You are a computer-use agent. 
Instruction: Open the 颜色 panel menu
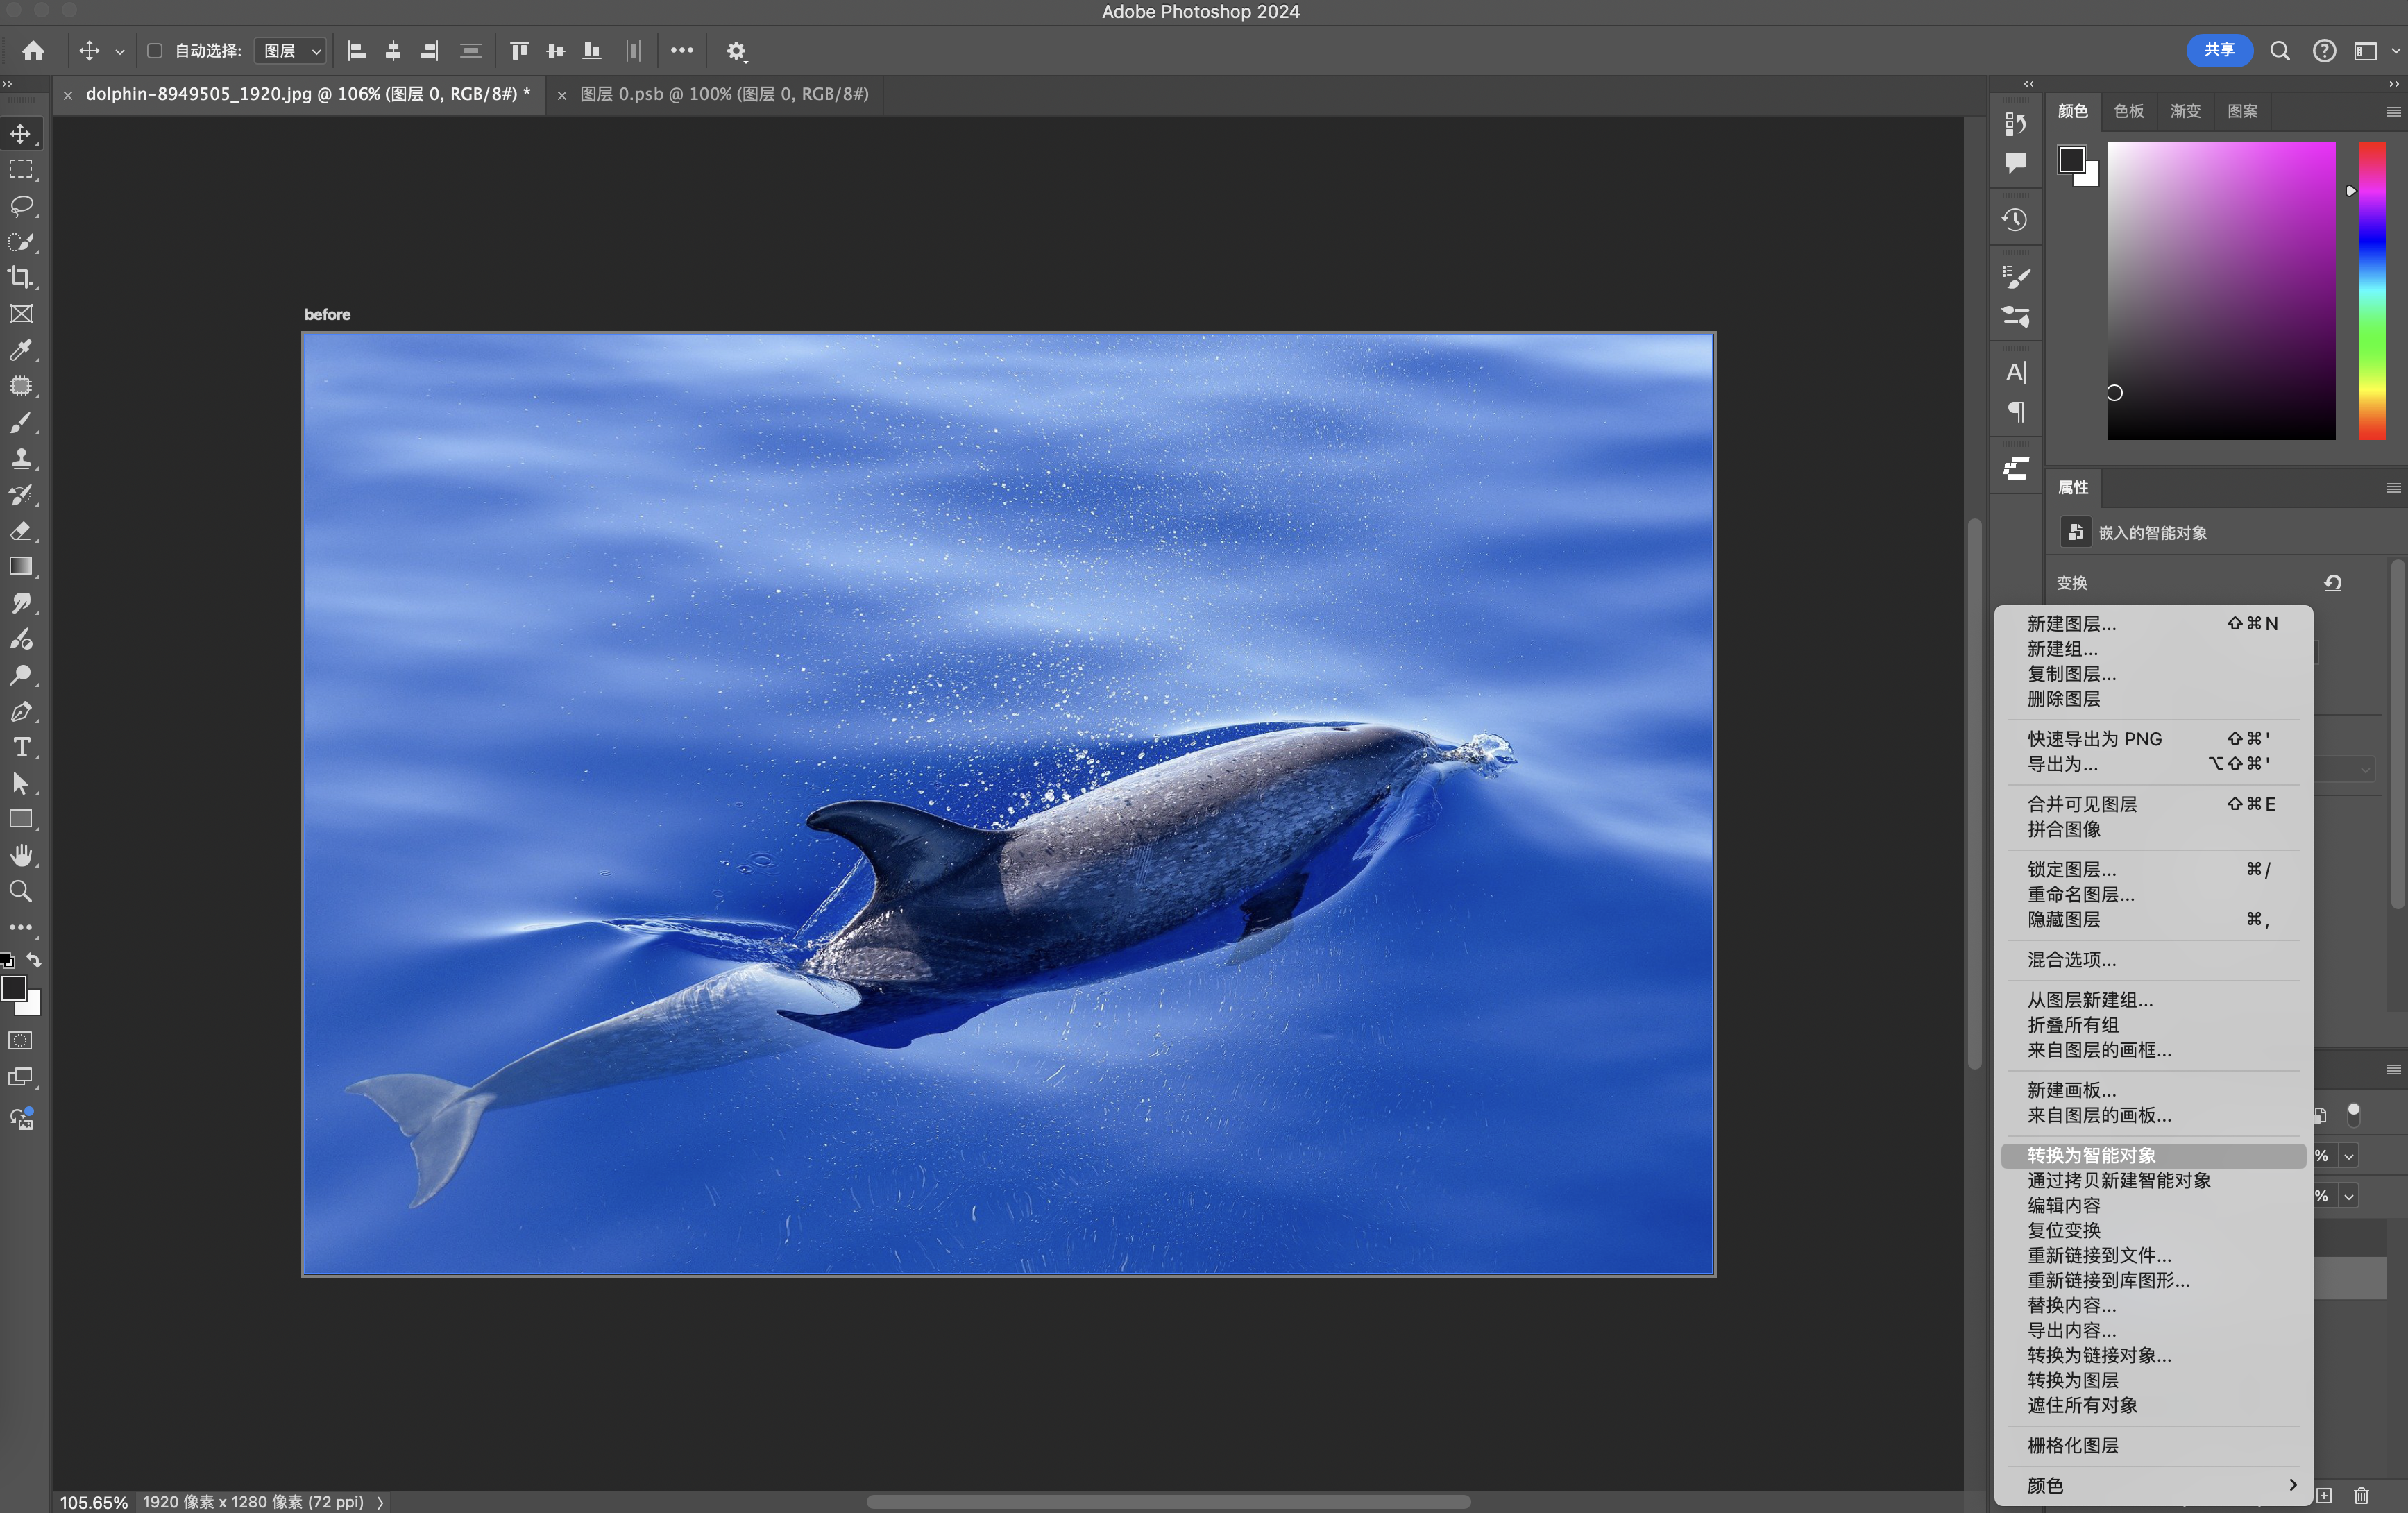2393,111
